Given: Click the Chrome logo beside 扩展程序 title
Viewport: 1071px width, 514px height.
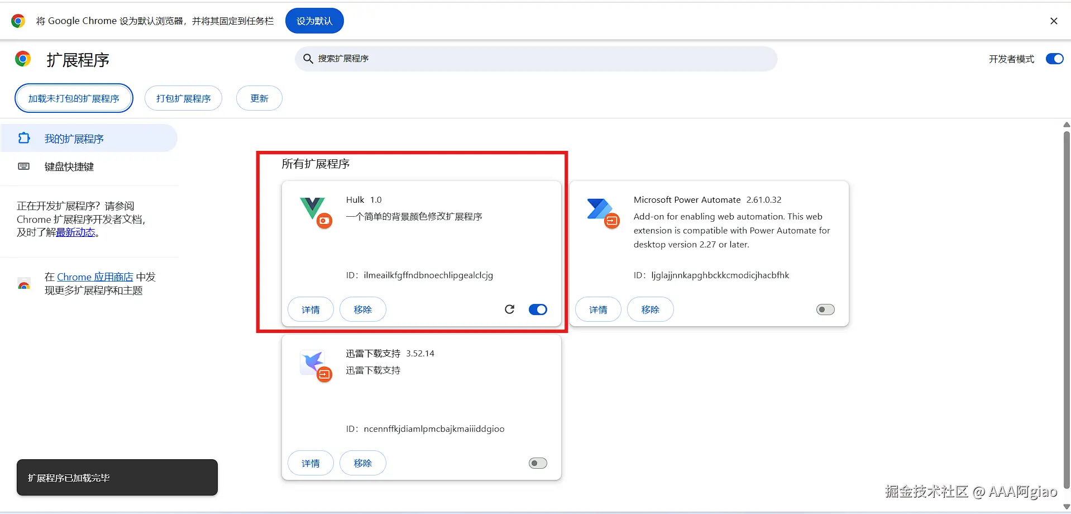Looking at the screenshot, I should (23, 59).
